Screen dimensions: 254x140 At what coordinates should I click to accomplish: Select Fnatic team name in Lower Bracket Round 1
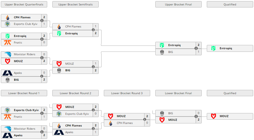coord(18,117)
